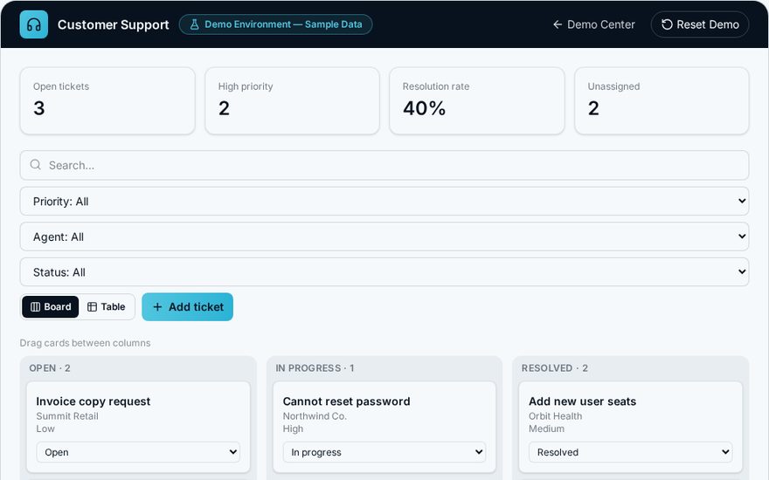Screen dimensions: 769x480
Task: Change status of Cannot reset password ticket
Action: [384, 452]
